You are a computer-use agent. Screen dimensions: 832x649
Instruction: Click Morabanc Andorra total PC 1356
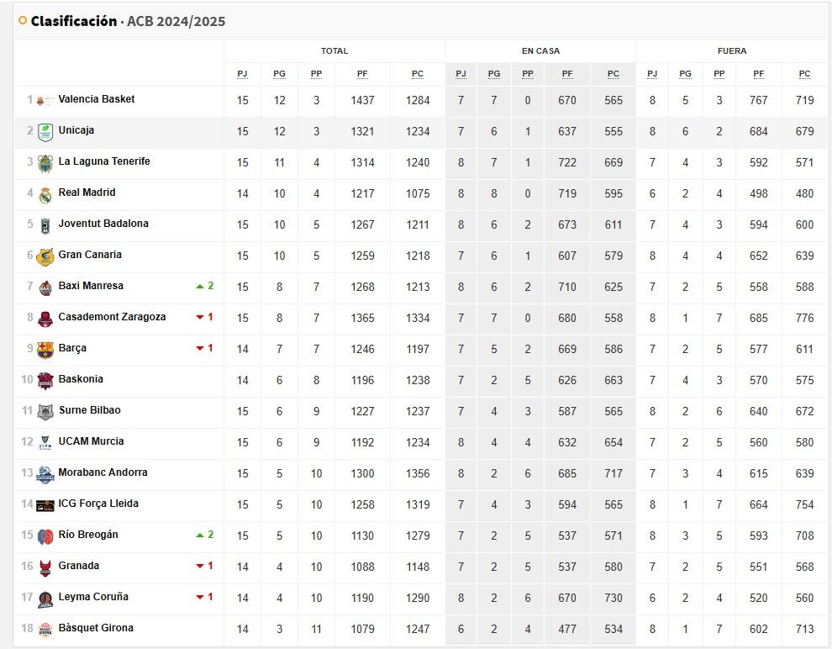point(419,473)
